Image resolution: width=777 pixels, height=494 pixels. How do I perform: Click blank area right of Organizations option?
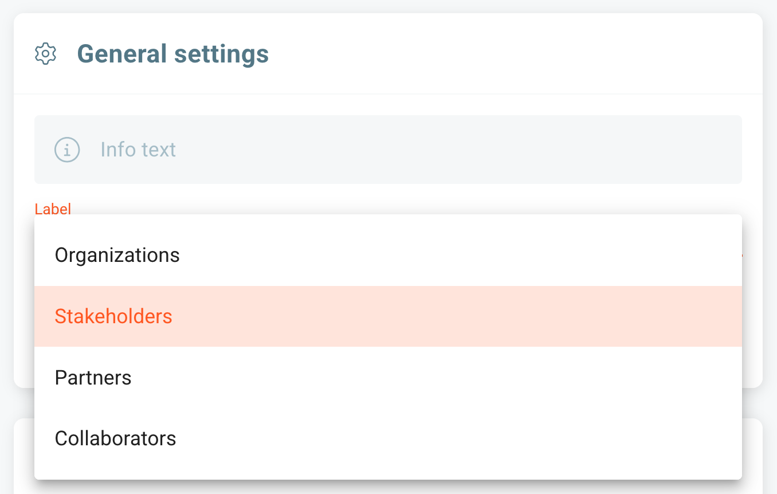click(458, 255)
